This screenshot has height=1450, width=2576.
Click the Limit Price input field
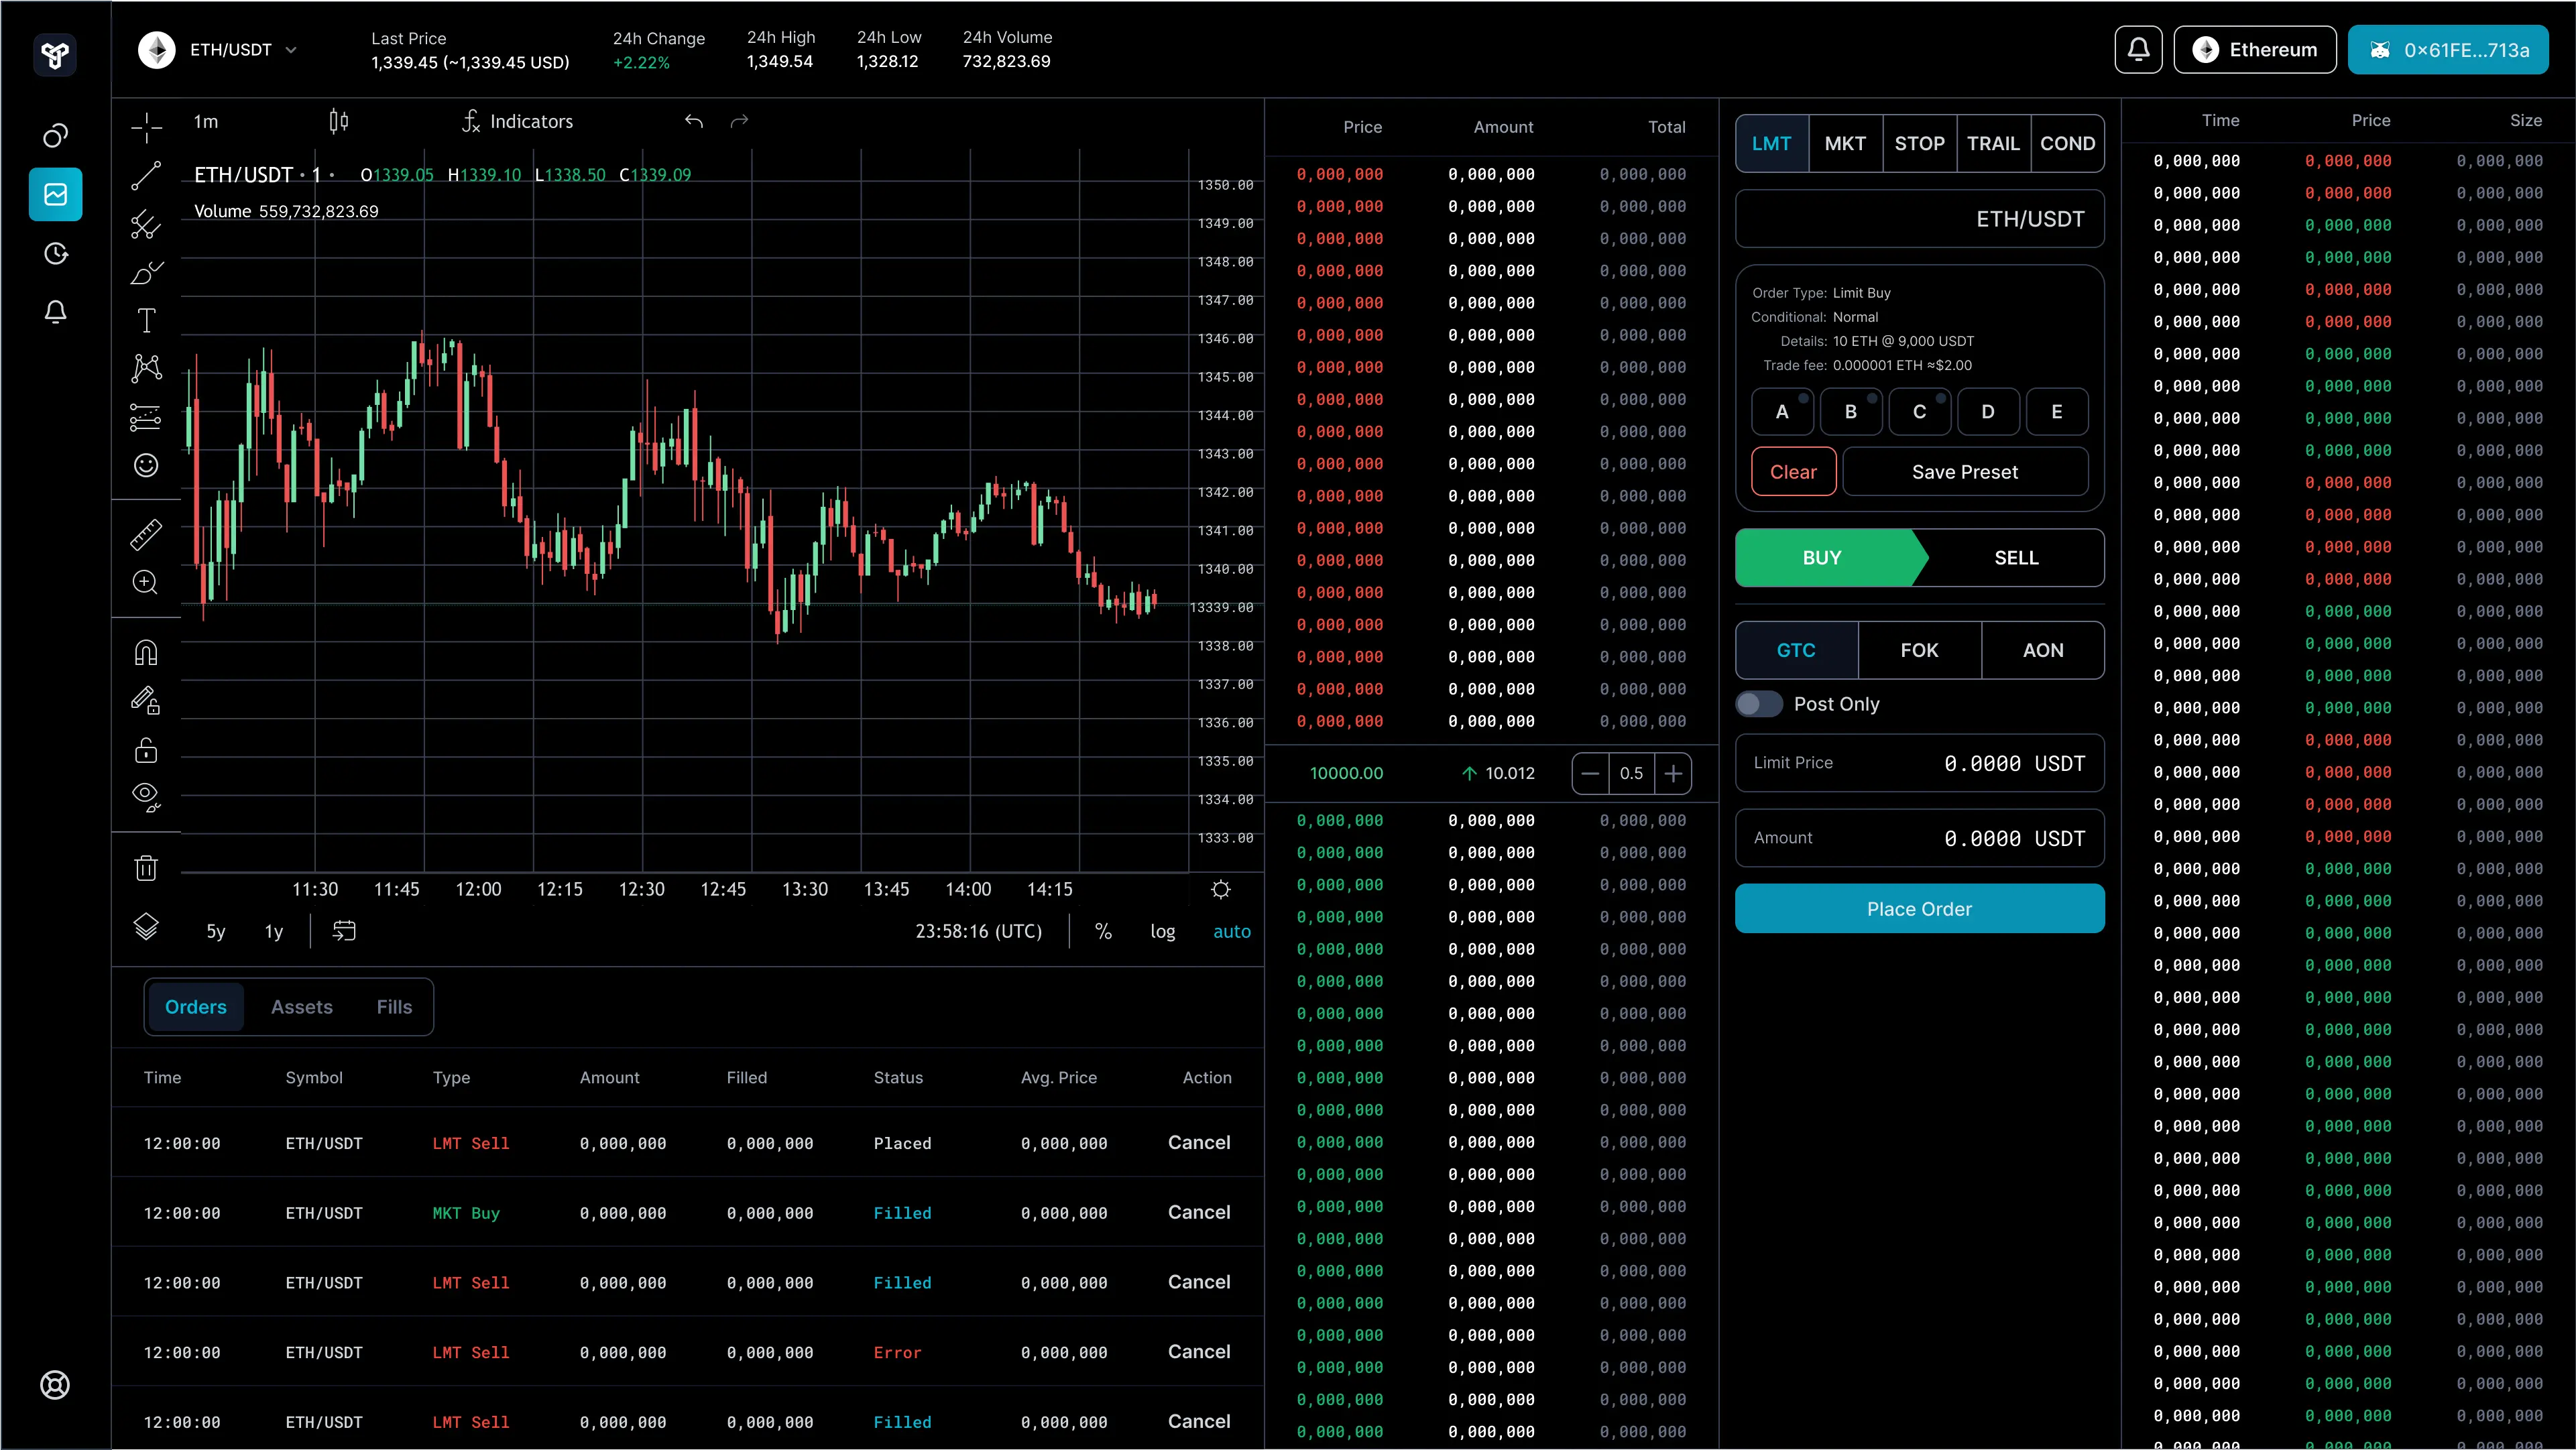pyautogui.click(x=1919, y=763)
